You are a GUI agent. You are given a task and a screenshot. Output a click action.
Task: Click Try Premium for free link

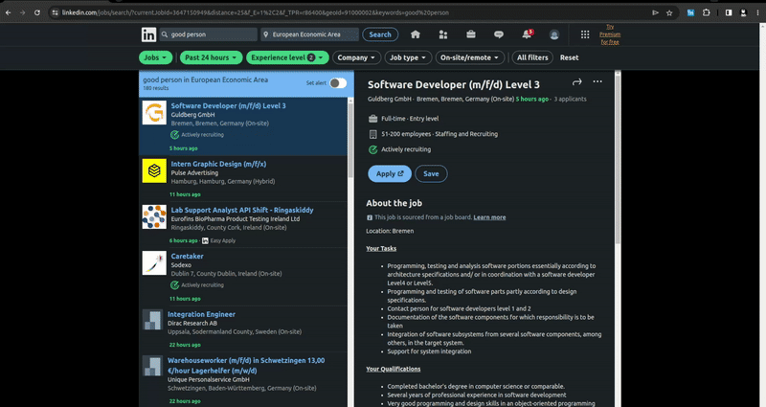click(x=610, y=34)
